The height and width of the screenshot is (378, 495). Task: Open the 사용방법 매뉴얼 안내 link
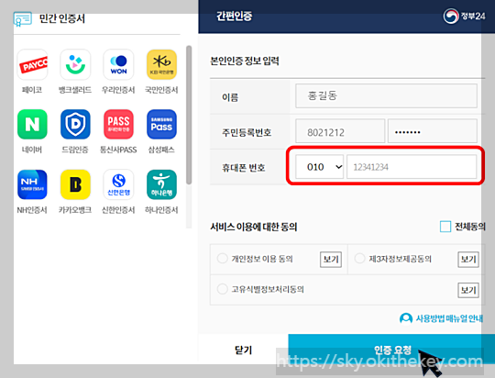point(449,318)
